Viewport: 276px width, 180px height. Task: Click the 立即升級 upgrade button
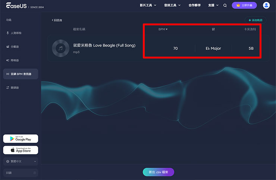(244, 6)
